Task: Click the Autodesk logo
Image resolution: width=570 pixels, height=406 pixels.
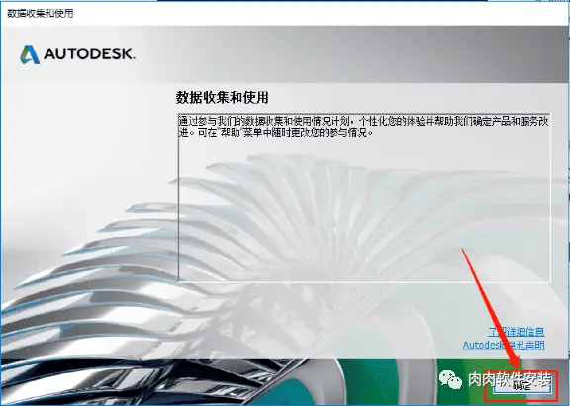Action: point(77,54)
